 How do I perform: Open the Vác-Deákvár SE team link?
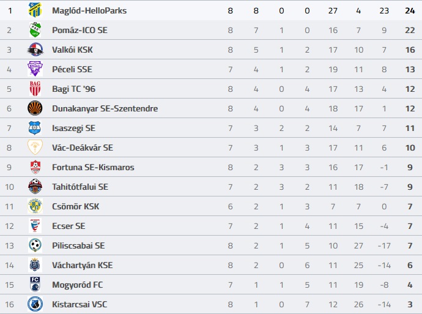(82, 148)
